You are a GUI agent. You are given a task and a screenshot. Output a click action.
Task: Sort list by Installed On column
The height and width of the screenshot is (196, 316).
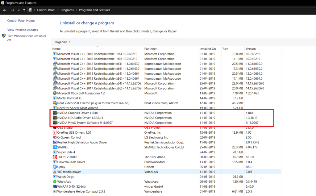click(208, 49)
